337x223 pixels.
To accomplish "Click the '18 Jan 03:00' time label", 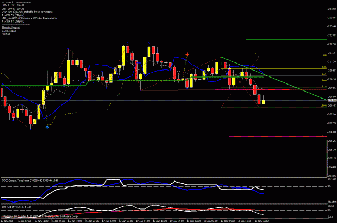I will click(210, 221).
